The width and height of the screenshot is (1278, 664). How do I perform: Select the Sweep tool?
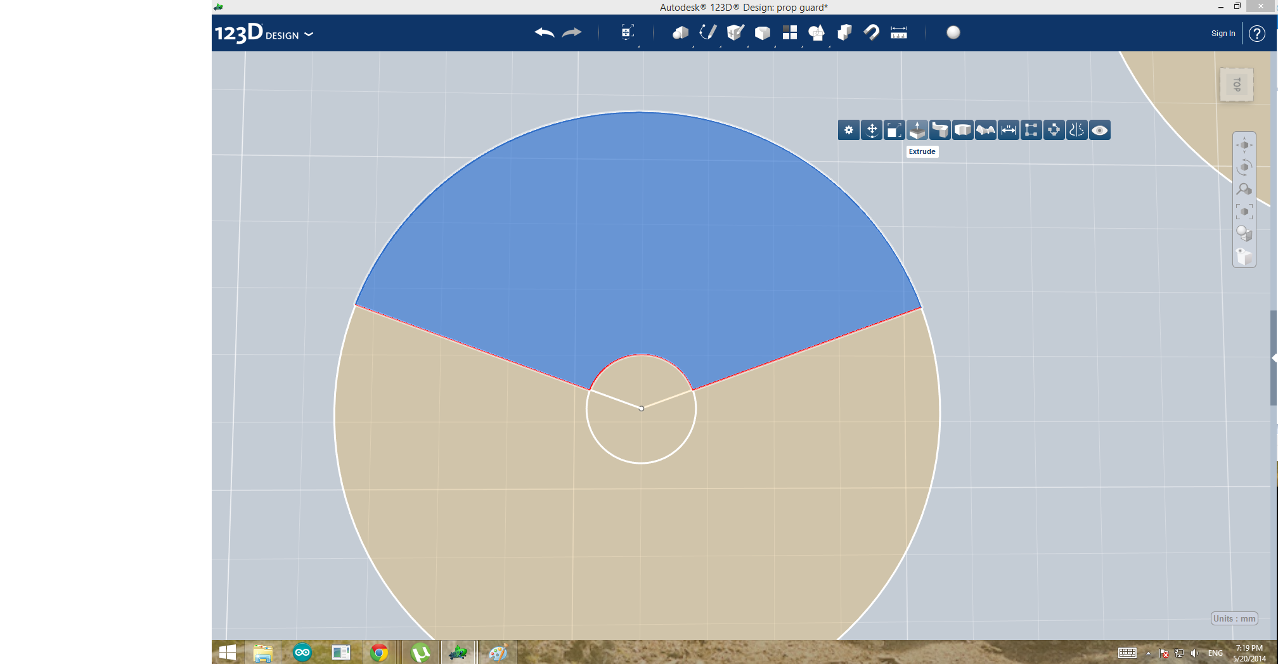coord(940,131)
